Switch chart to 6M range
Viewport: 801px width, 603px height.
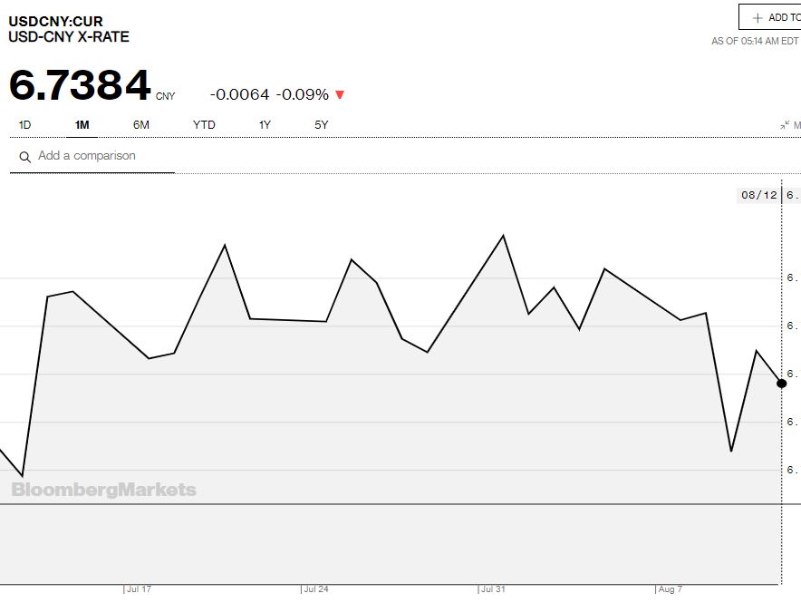click(x=141, y=125)
